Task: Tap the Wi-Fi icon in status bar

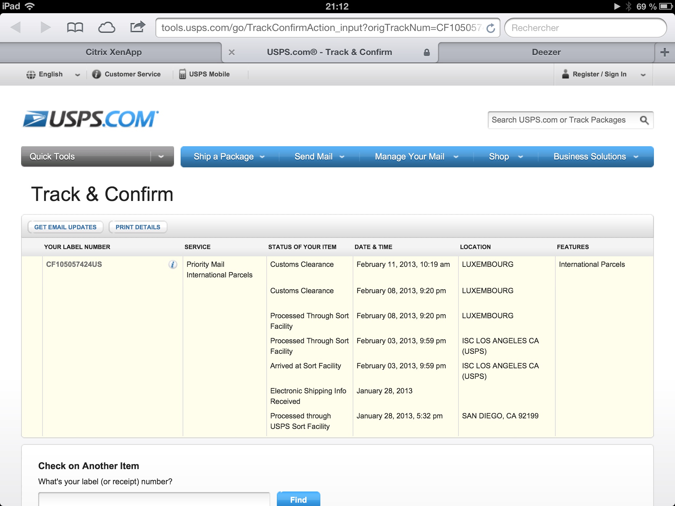Action: 30,6
